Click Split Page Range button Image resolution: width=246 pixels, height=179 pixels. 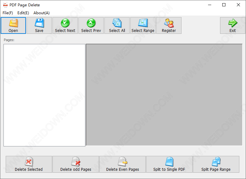point(216,164)
